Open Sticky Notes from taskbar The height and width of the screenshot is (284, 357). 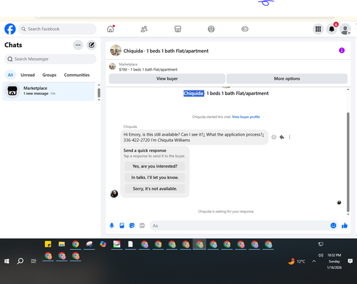(x=48, y=244)
